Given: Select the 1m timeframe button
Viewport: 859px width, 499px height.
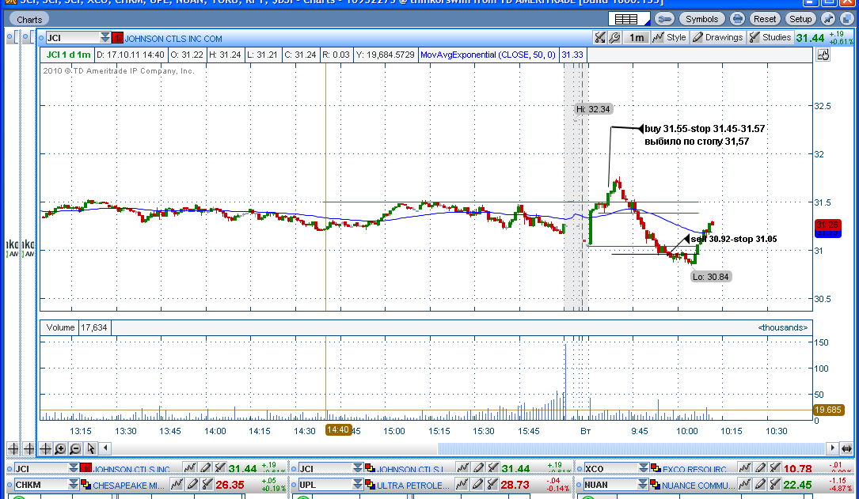Looking at the screenshot, I should point(636,37).
